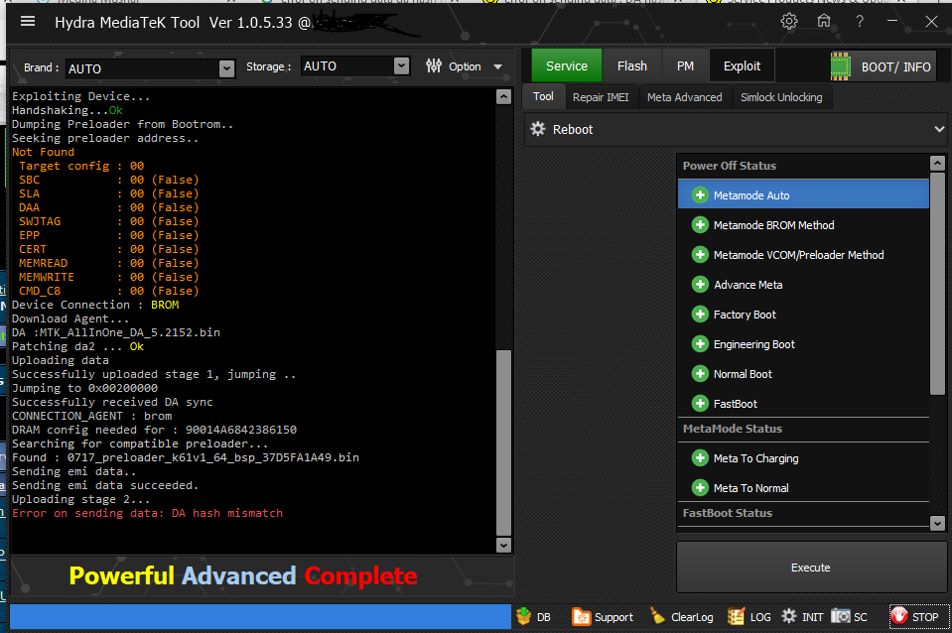This screenshot has width=952, height=633.
Task: Click up arrow of reboot list scrollbar
Action: [x=937, y=163]
